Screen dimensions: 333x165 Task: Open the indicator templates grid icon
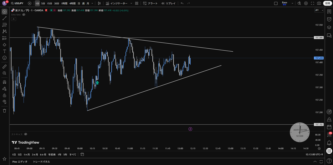click(137, 3)
